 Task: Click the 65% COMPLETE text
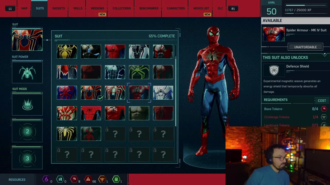(162, 36)
